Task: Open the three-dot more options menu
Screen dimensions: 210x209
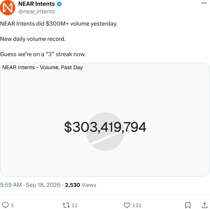Action: click(204, 3)
